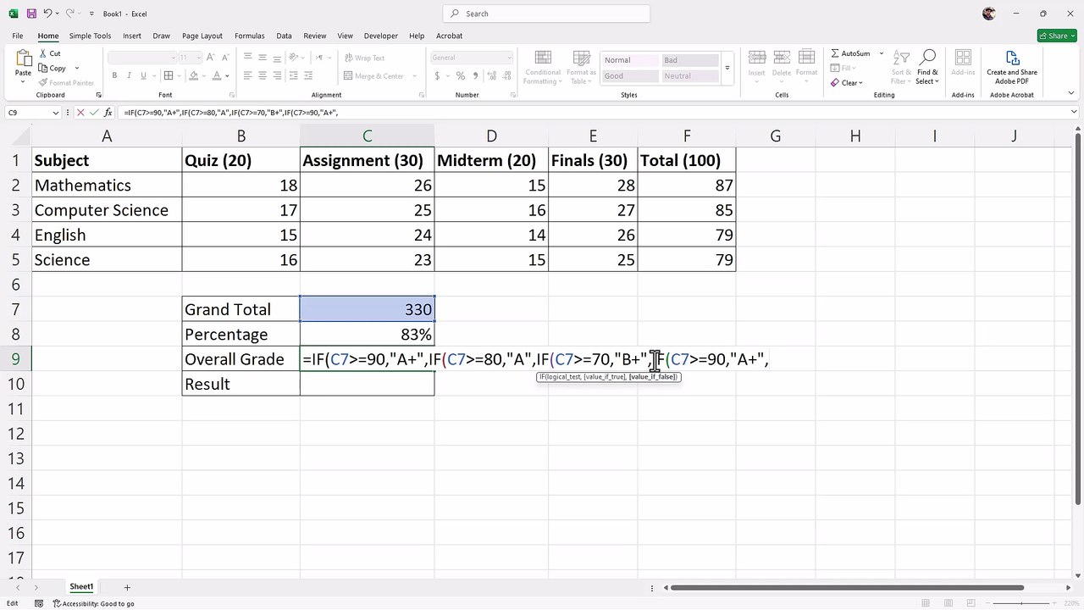The height and width of the screenshot is (610, 1084).
Task: Open the Font Color dropdown arrow
Action: click(x=228, y=75)
